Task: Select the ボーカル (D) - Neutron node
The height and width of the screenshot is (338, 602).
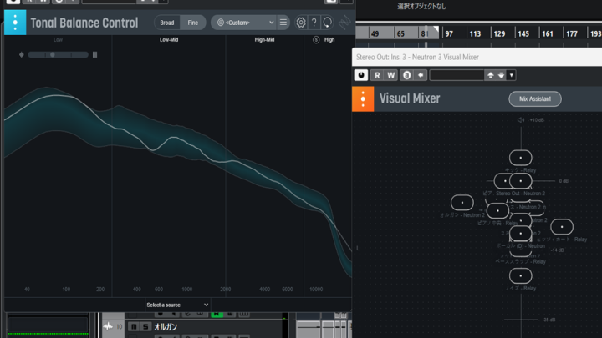Action: point(521,234)
